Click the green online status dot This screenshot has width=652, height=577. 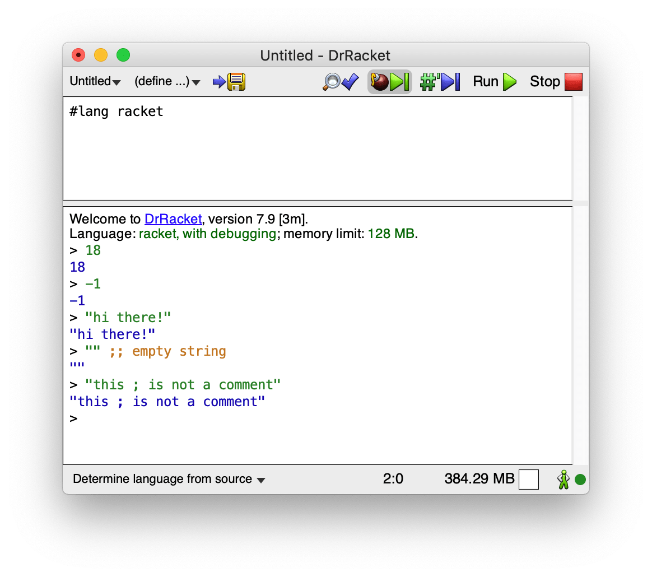pos(580,479)
